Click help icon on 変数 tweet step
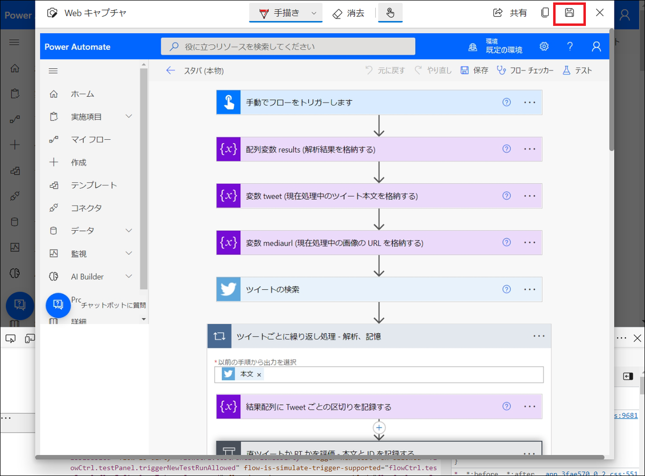The image size is (645, 476). [506, 196]
